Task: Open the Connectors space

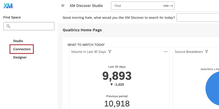Action: coord(22,49)
